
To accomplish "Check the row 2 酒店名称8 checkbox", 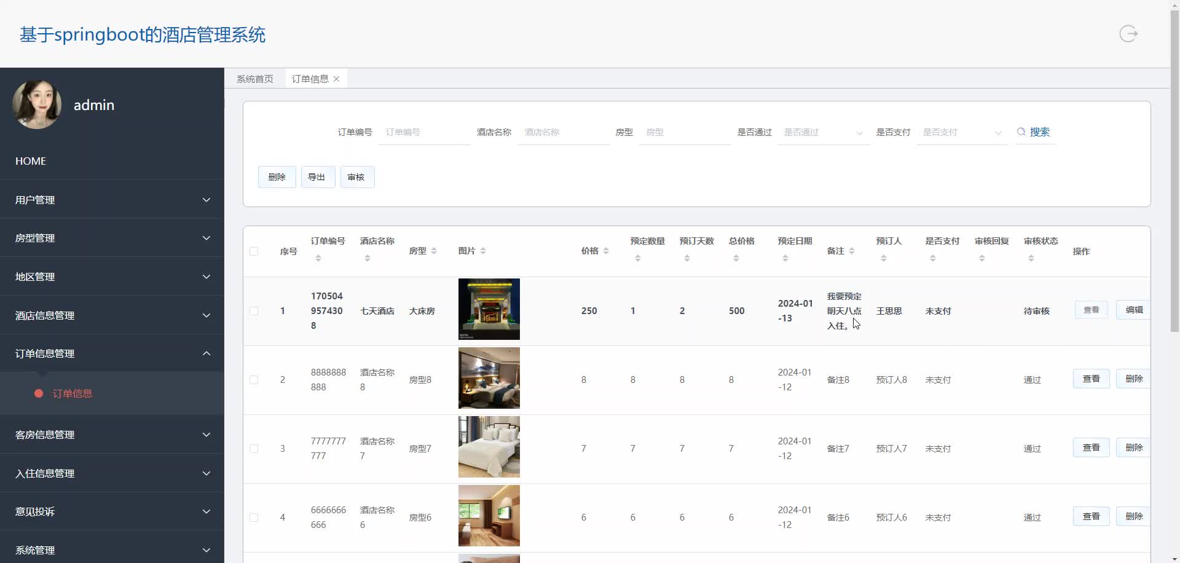I will 254,380.
